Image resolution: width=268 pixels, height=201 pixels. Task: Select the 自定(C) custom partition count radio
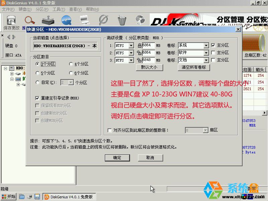pos(37,82)
